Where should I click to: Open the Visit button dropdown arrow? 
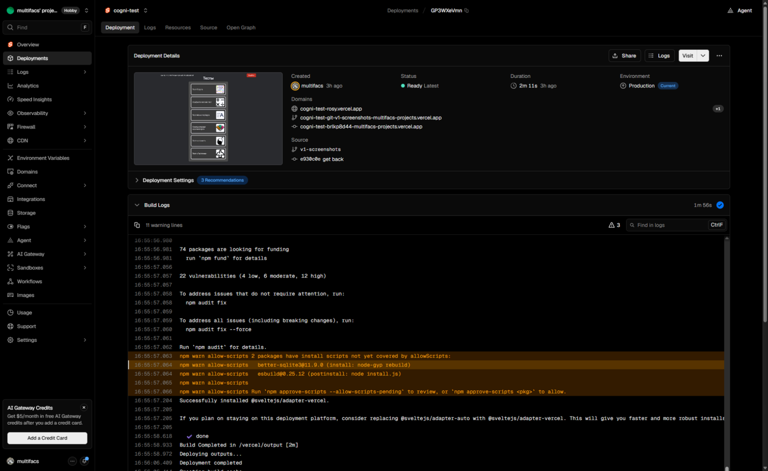pyautogui.click(x=703, y=56)
